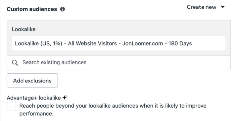The height and width of the screenshot is (121, 235).
Task: Click the Lookalike group label
Action: tap(24, 29)
